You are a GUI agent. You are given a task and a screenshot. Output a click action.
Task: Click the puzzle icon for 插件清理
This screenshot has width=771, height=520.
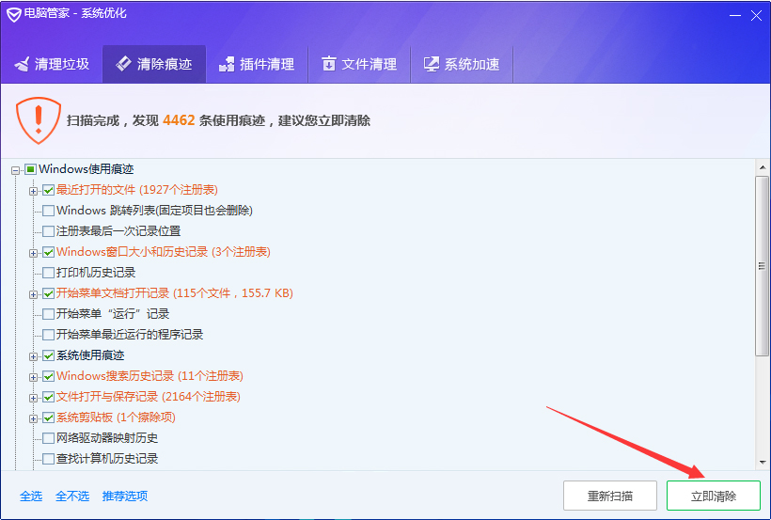226,65
